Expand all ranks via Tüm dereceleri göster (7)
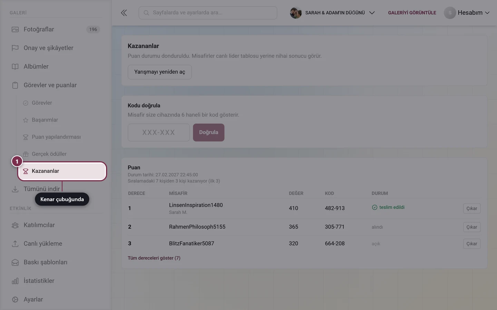 click(154, 258)
